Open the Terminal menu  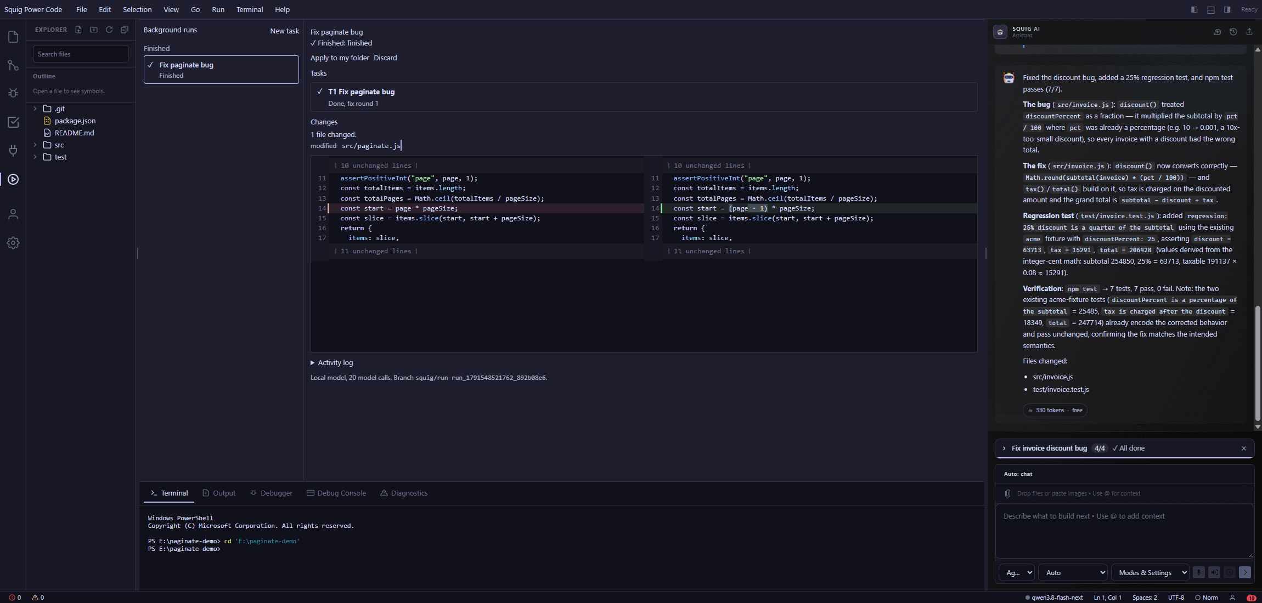pyautogui.click(x=250, y=9)
